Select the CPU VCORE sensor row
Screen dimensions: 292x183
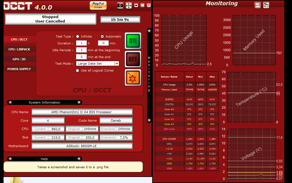(x=187, y=139)
